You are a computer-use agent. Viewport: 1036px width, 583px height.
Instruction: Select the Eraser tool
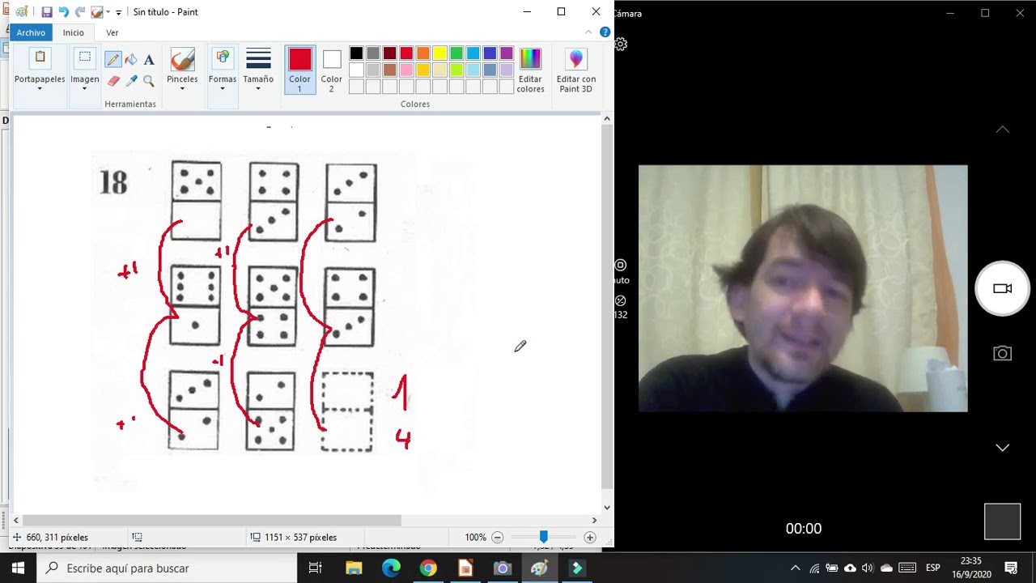[x=113, y=80]
